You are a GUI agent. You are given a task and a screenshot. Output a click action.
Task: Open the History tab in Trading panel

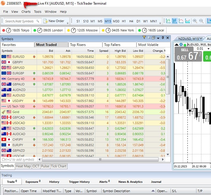54,182
